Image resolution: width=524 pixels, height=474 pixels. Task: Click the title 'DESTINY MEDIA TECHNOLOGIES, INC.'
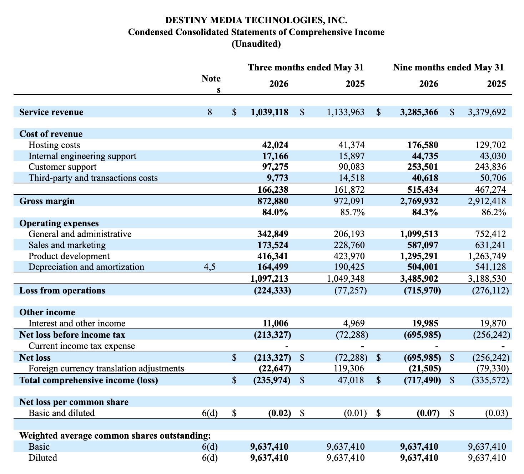tap(256, 20)
